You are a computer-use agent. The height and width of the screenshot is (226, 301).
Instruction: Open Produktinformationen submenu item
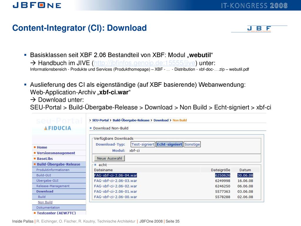[53, 170]
